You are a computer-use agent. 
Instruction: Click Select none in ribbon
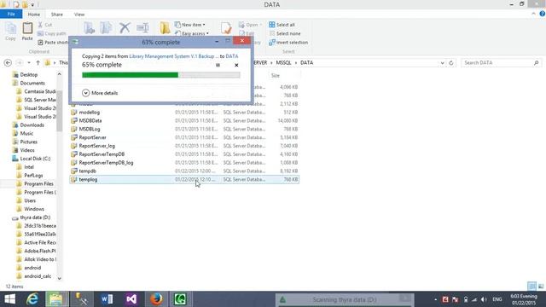click(285, 33)
